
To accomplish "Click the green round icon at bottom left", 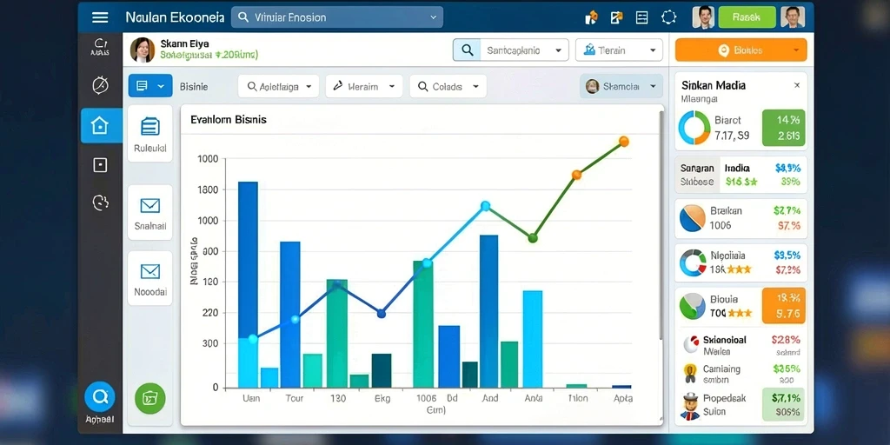I will pos(149,398).
